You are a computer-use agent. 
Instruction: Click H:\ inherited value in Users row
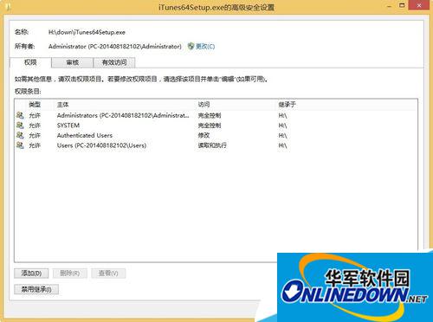282,145
